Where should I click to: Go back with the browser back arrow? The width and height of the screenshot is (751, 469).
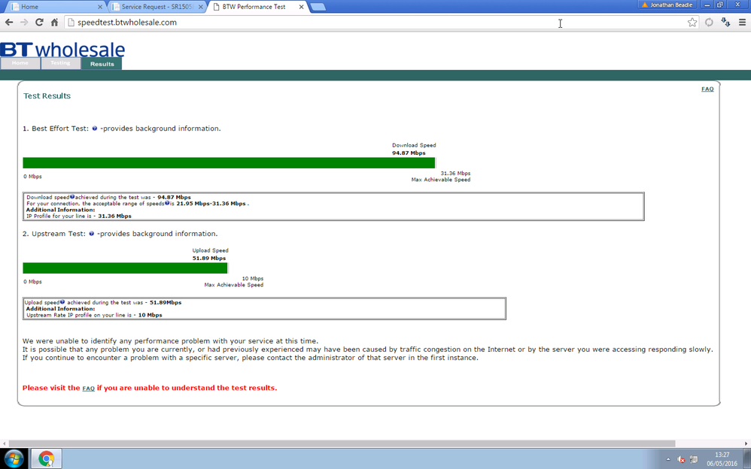pos(8,23)
